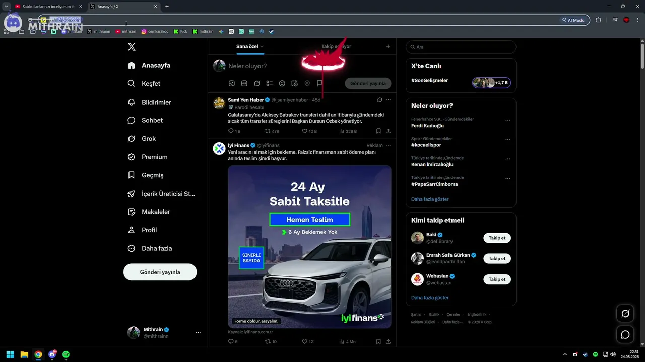645x362 pixels.
Task: Open the Mithrain account menu dots
Action: tap(198, 333)
